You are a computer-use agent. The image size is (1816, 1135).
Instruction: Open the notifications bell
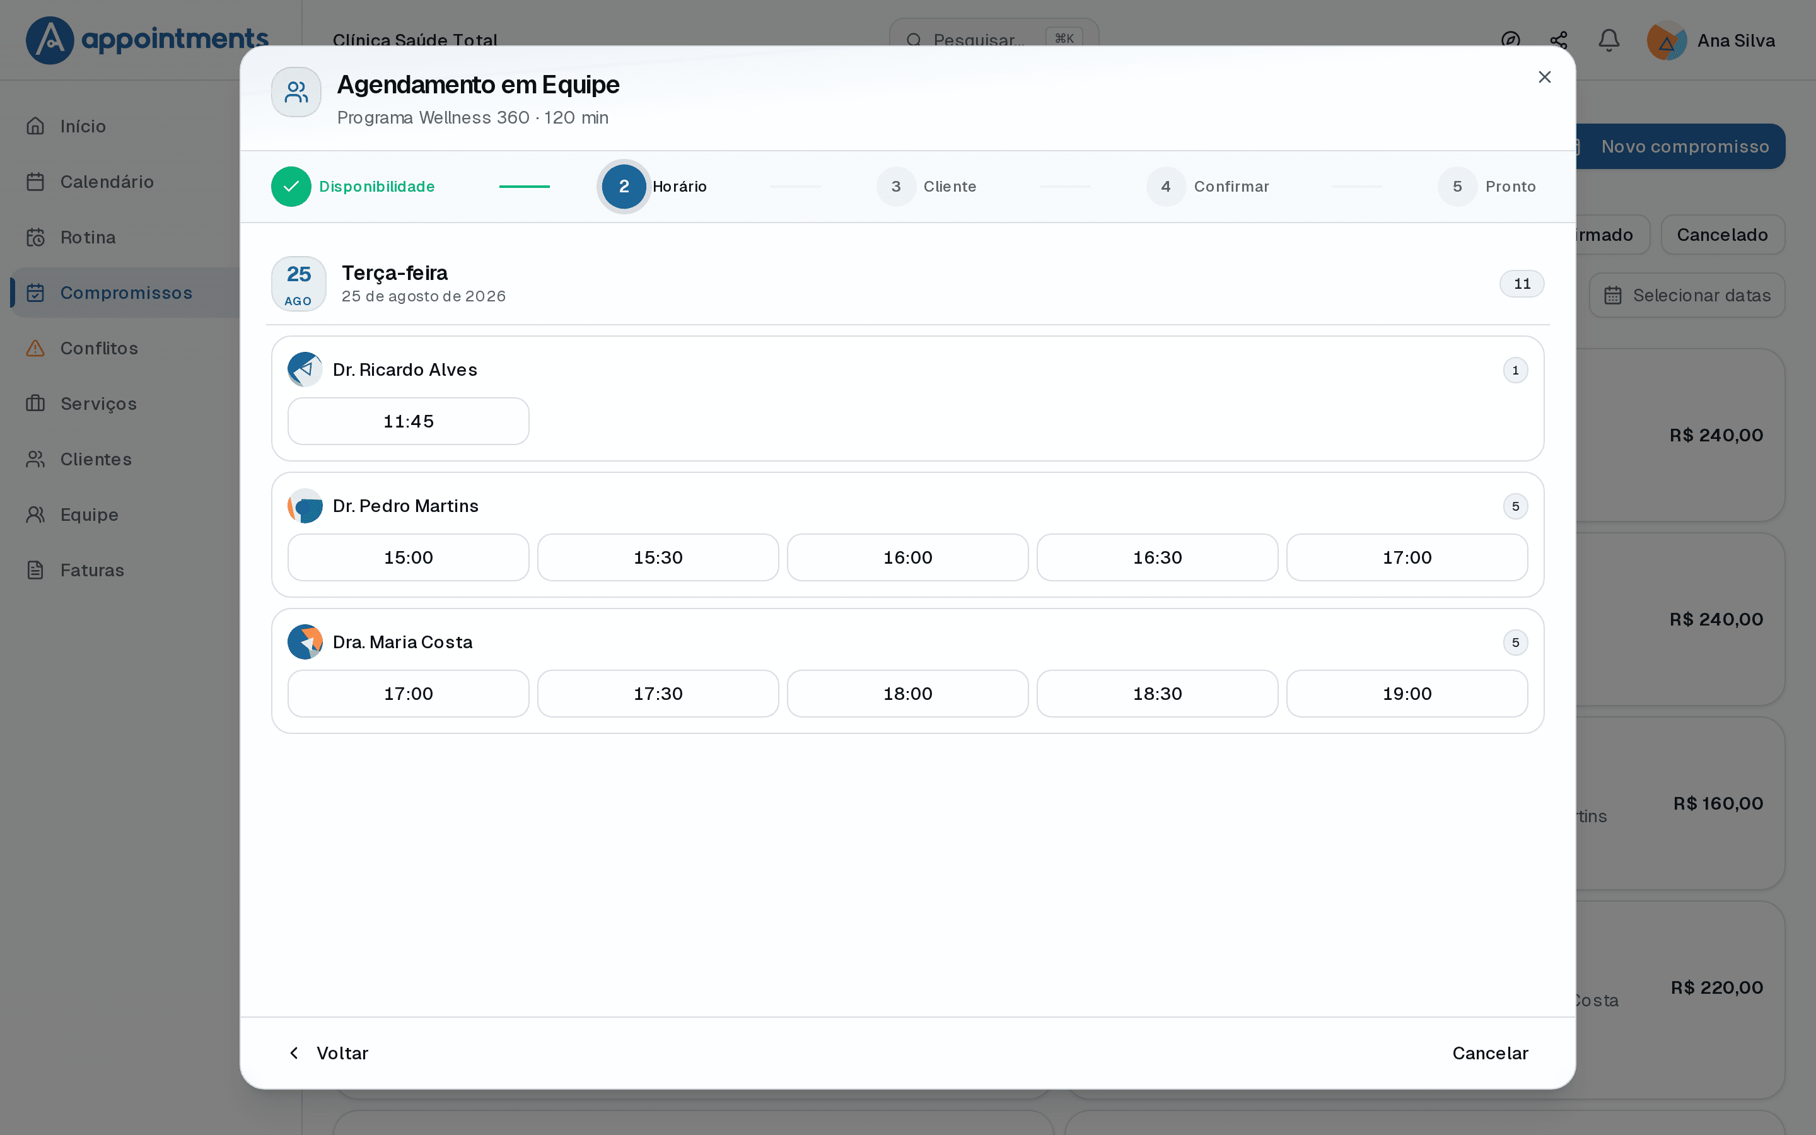click(x=1608, y=40)
